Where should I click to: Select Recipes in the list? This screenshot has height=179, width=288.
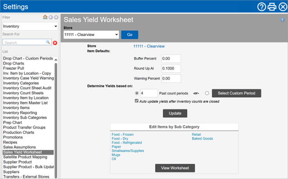pos(10,142)
